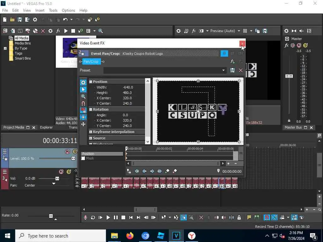The height and width of the screenshot is (242, 323).
Task: Expand the Source section
Action: (91, 138)
